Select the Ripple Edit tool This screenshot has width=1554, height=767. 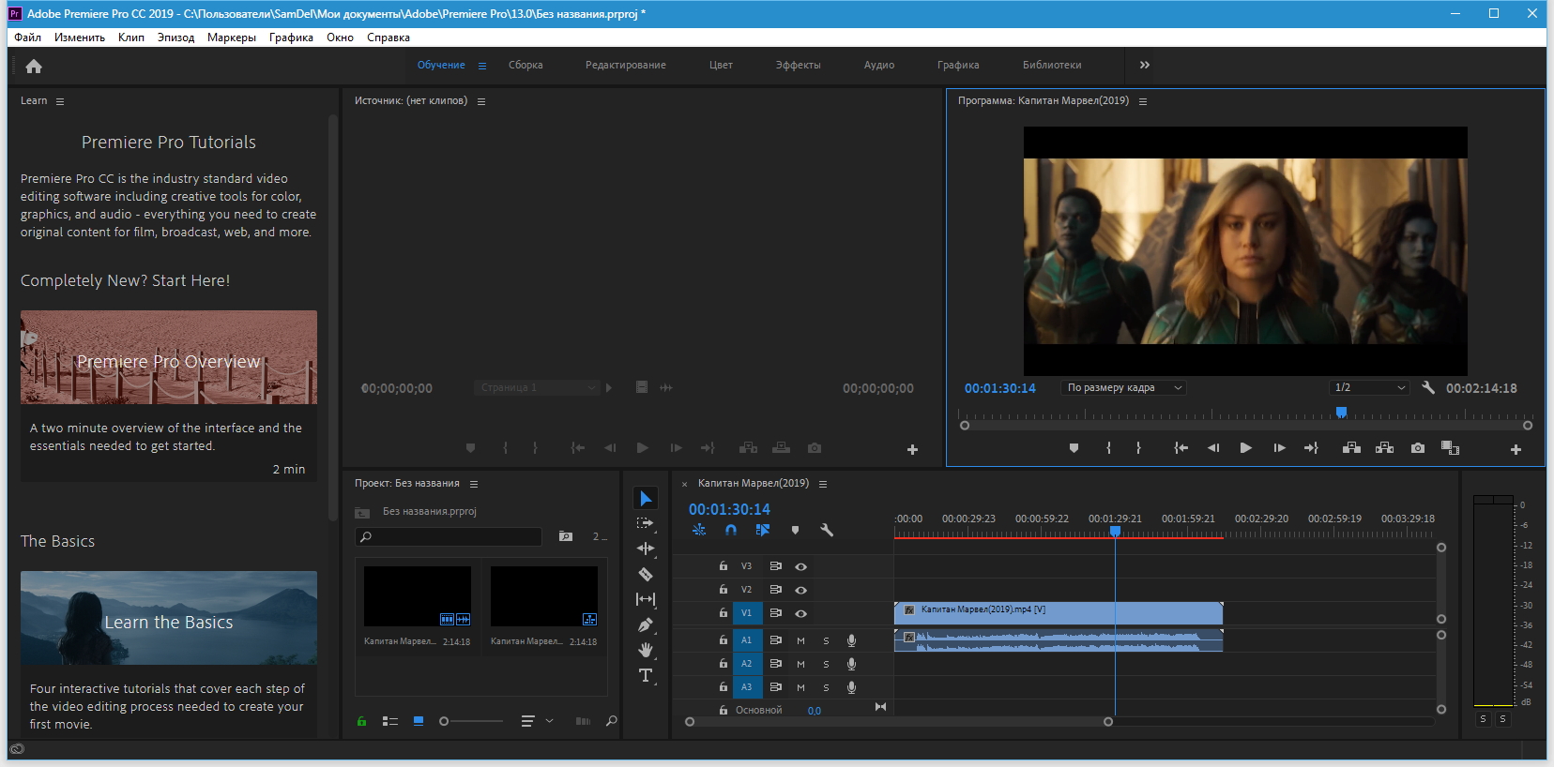click(x=646, y=549)
